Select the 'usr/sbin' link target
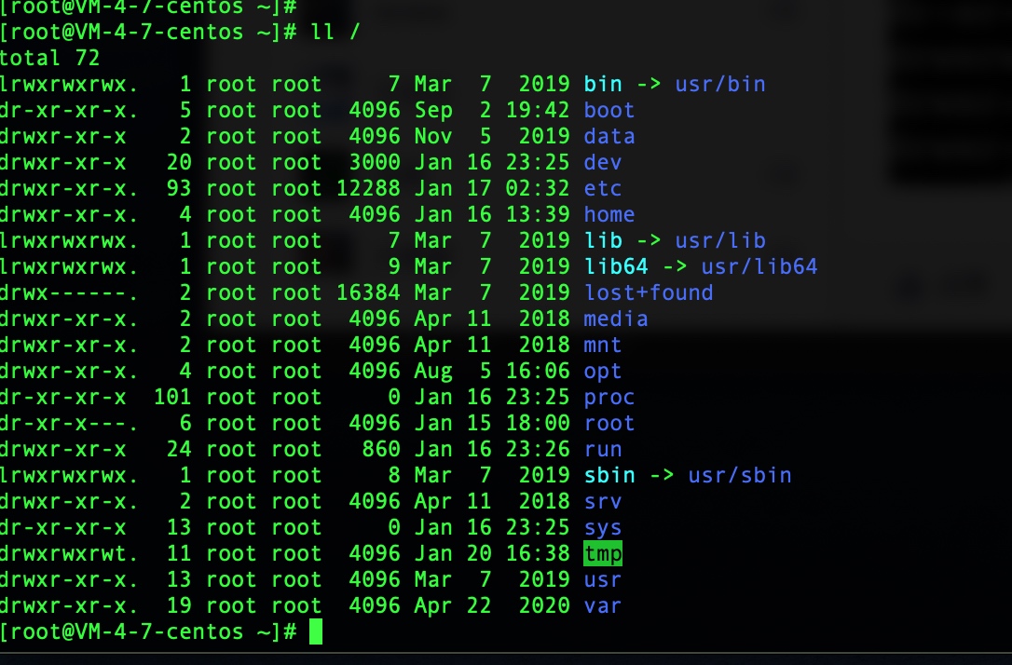The height and width of the screenshot is (665, 1012). (x=740, y=475)
